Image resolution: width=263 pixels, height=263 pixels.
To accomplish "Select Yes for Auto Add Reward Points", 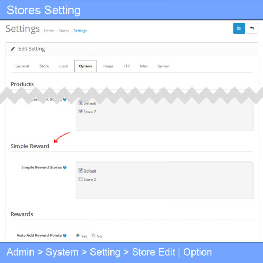I will click(x=78, y=235).
